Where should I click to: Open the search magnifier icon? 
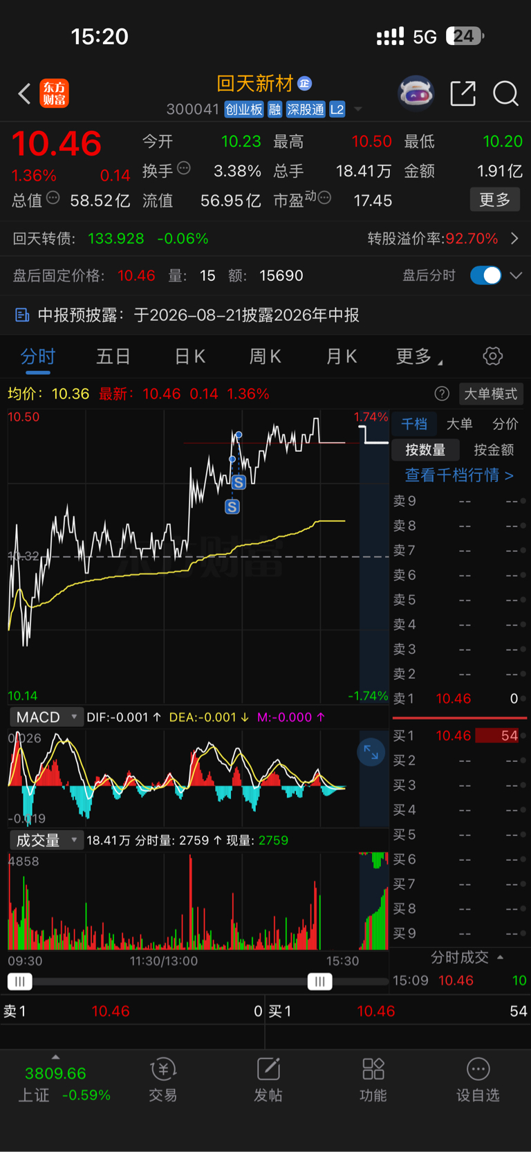(x=505, y=93)
